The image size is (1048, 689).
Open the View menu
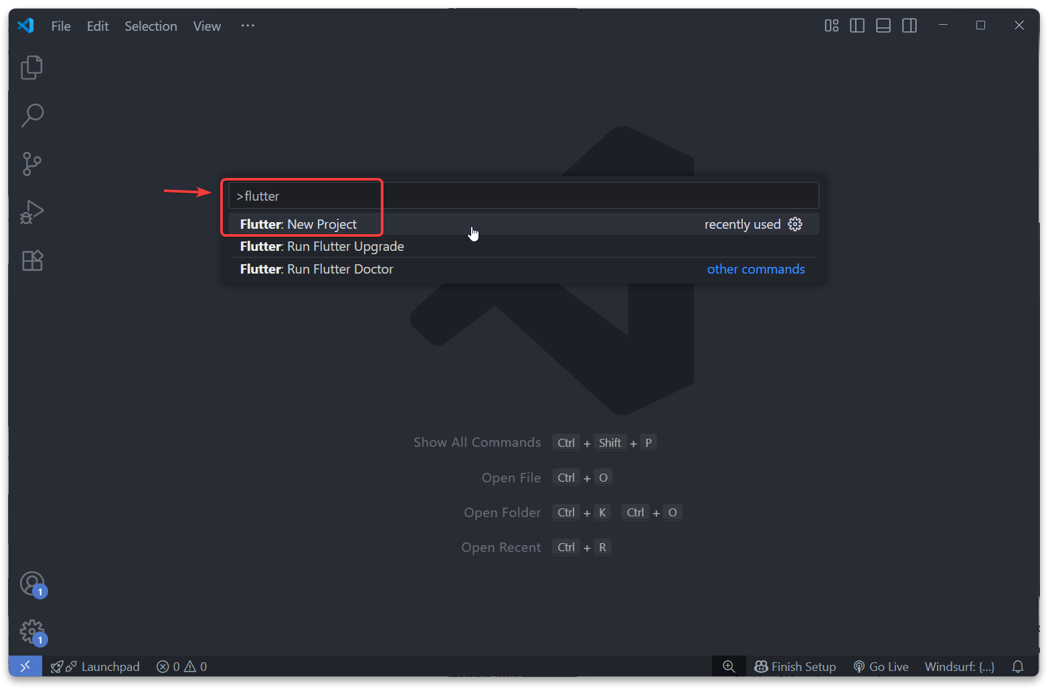(206, 26)
